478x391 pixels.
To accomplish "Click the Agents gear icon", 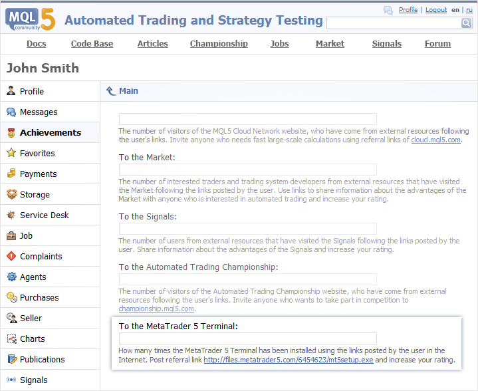I will tap(11, 277).
